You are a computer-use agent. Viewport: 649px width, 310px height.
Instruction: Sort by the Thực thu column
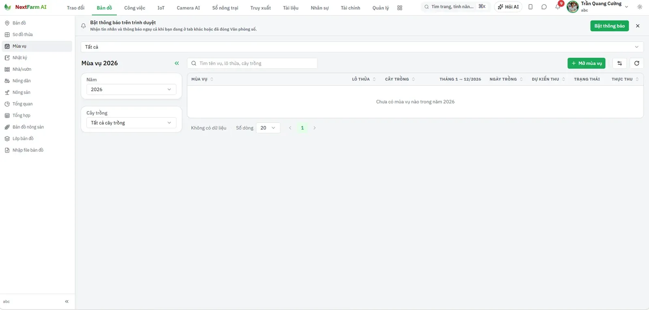[x=625, y=79]
